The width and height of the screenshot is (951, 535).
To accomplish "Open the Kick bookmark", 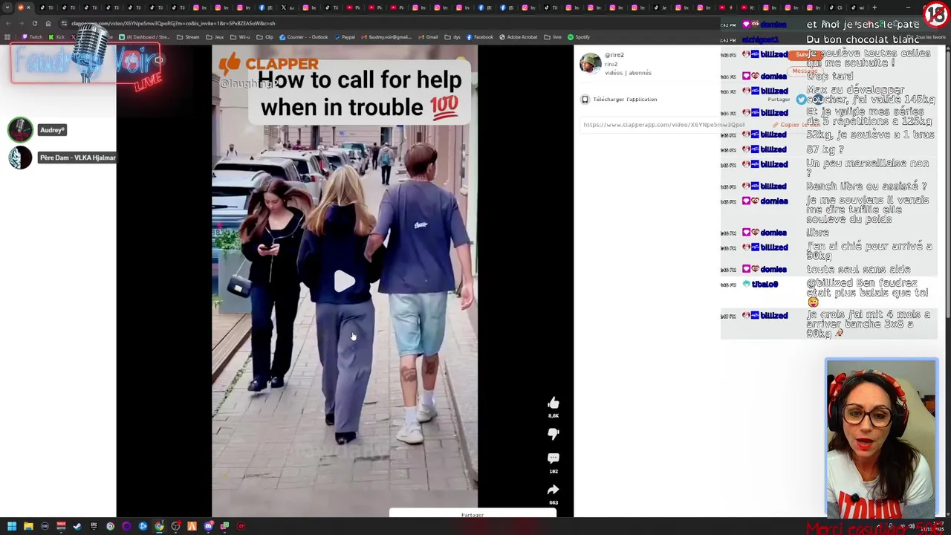I will click(x=56, y=37).
